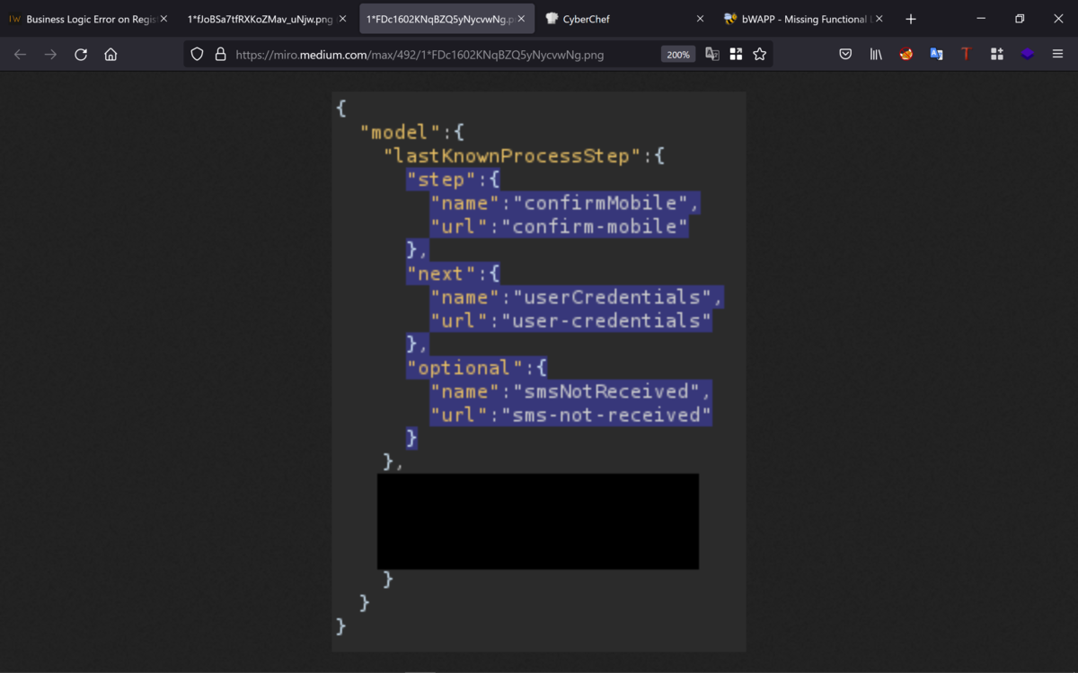Image resolution: width=1078 pixels, height=673 pixels.
Task: Open the purple layered extension icon
Action: click(1027, 55)
